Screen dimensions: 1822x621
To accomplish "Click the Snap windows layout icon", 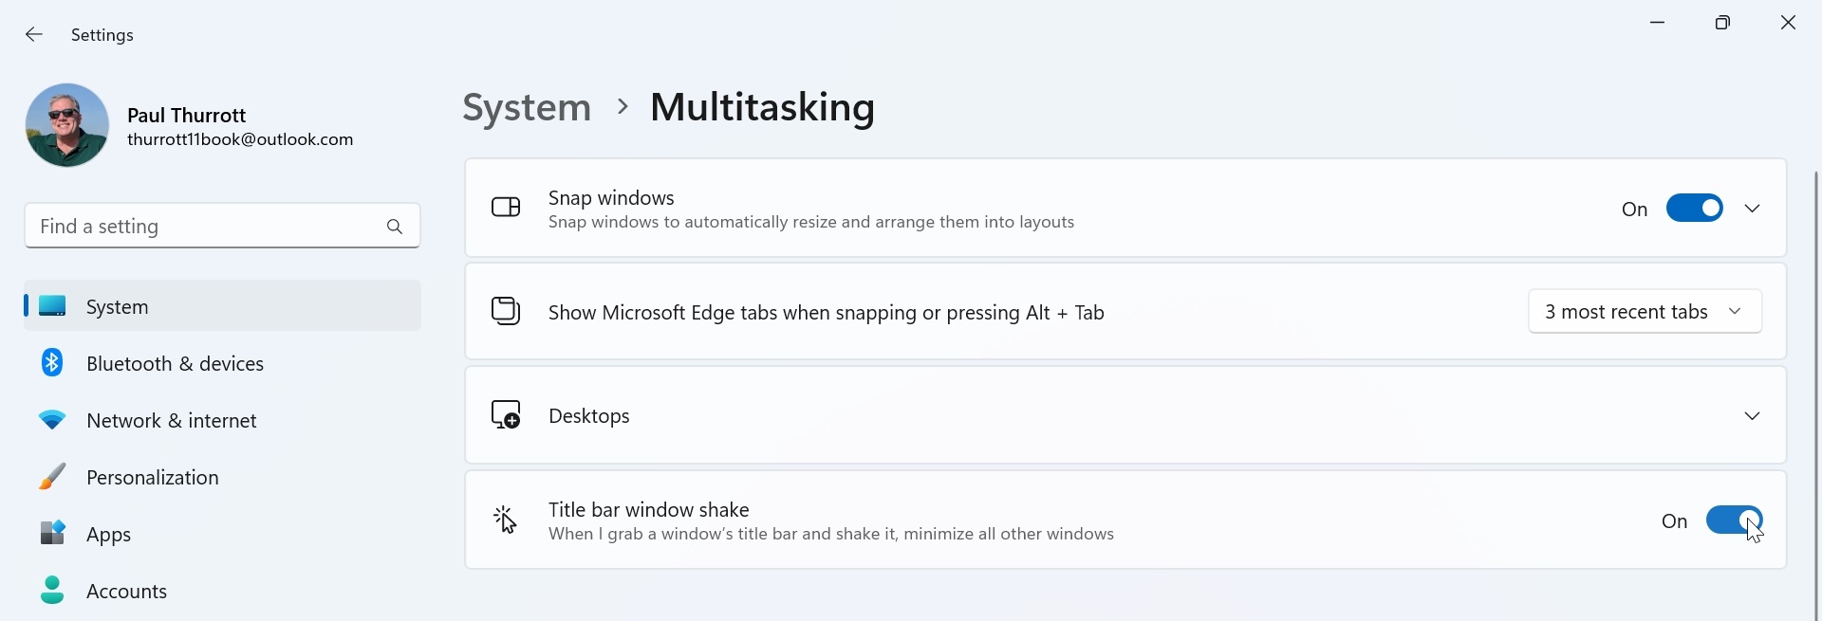I will pyautogui.click(x=506, y=208).
